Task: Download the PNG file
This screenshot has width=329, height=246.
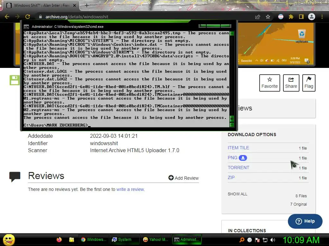Action: point(233,158)
